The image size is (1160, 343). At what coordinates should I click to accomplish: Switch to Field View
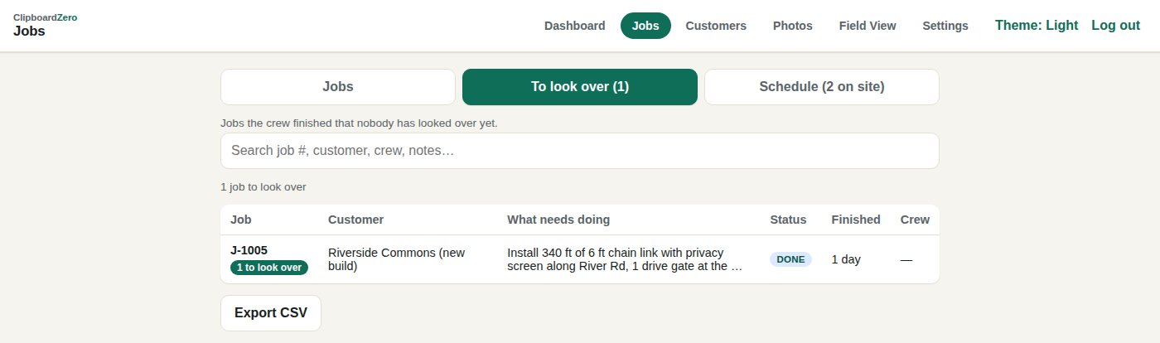(868, 26)
